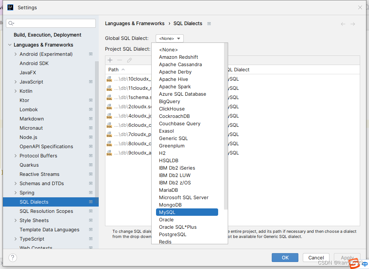369x269 pixels.
Task: Select MySQL from the dialect list
Action: [187, 212]
